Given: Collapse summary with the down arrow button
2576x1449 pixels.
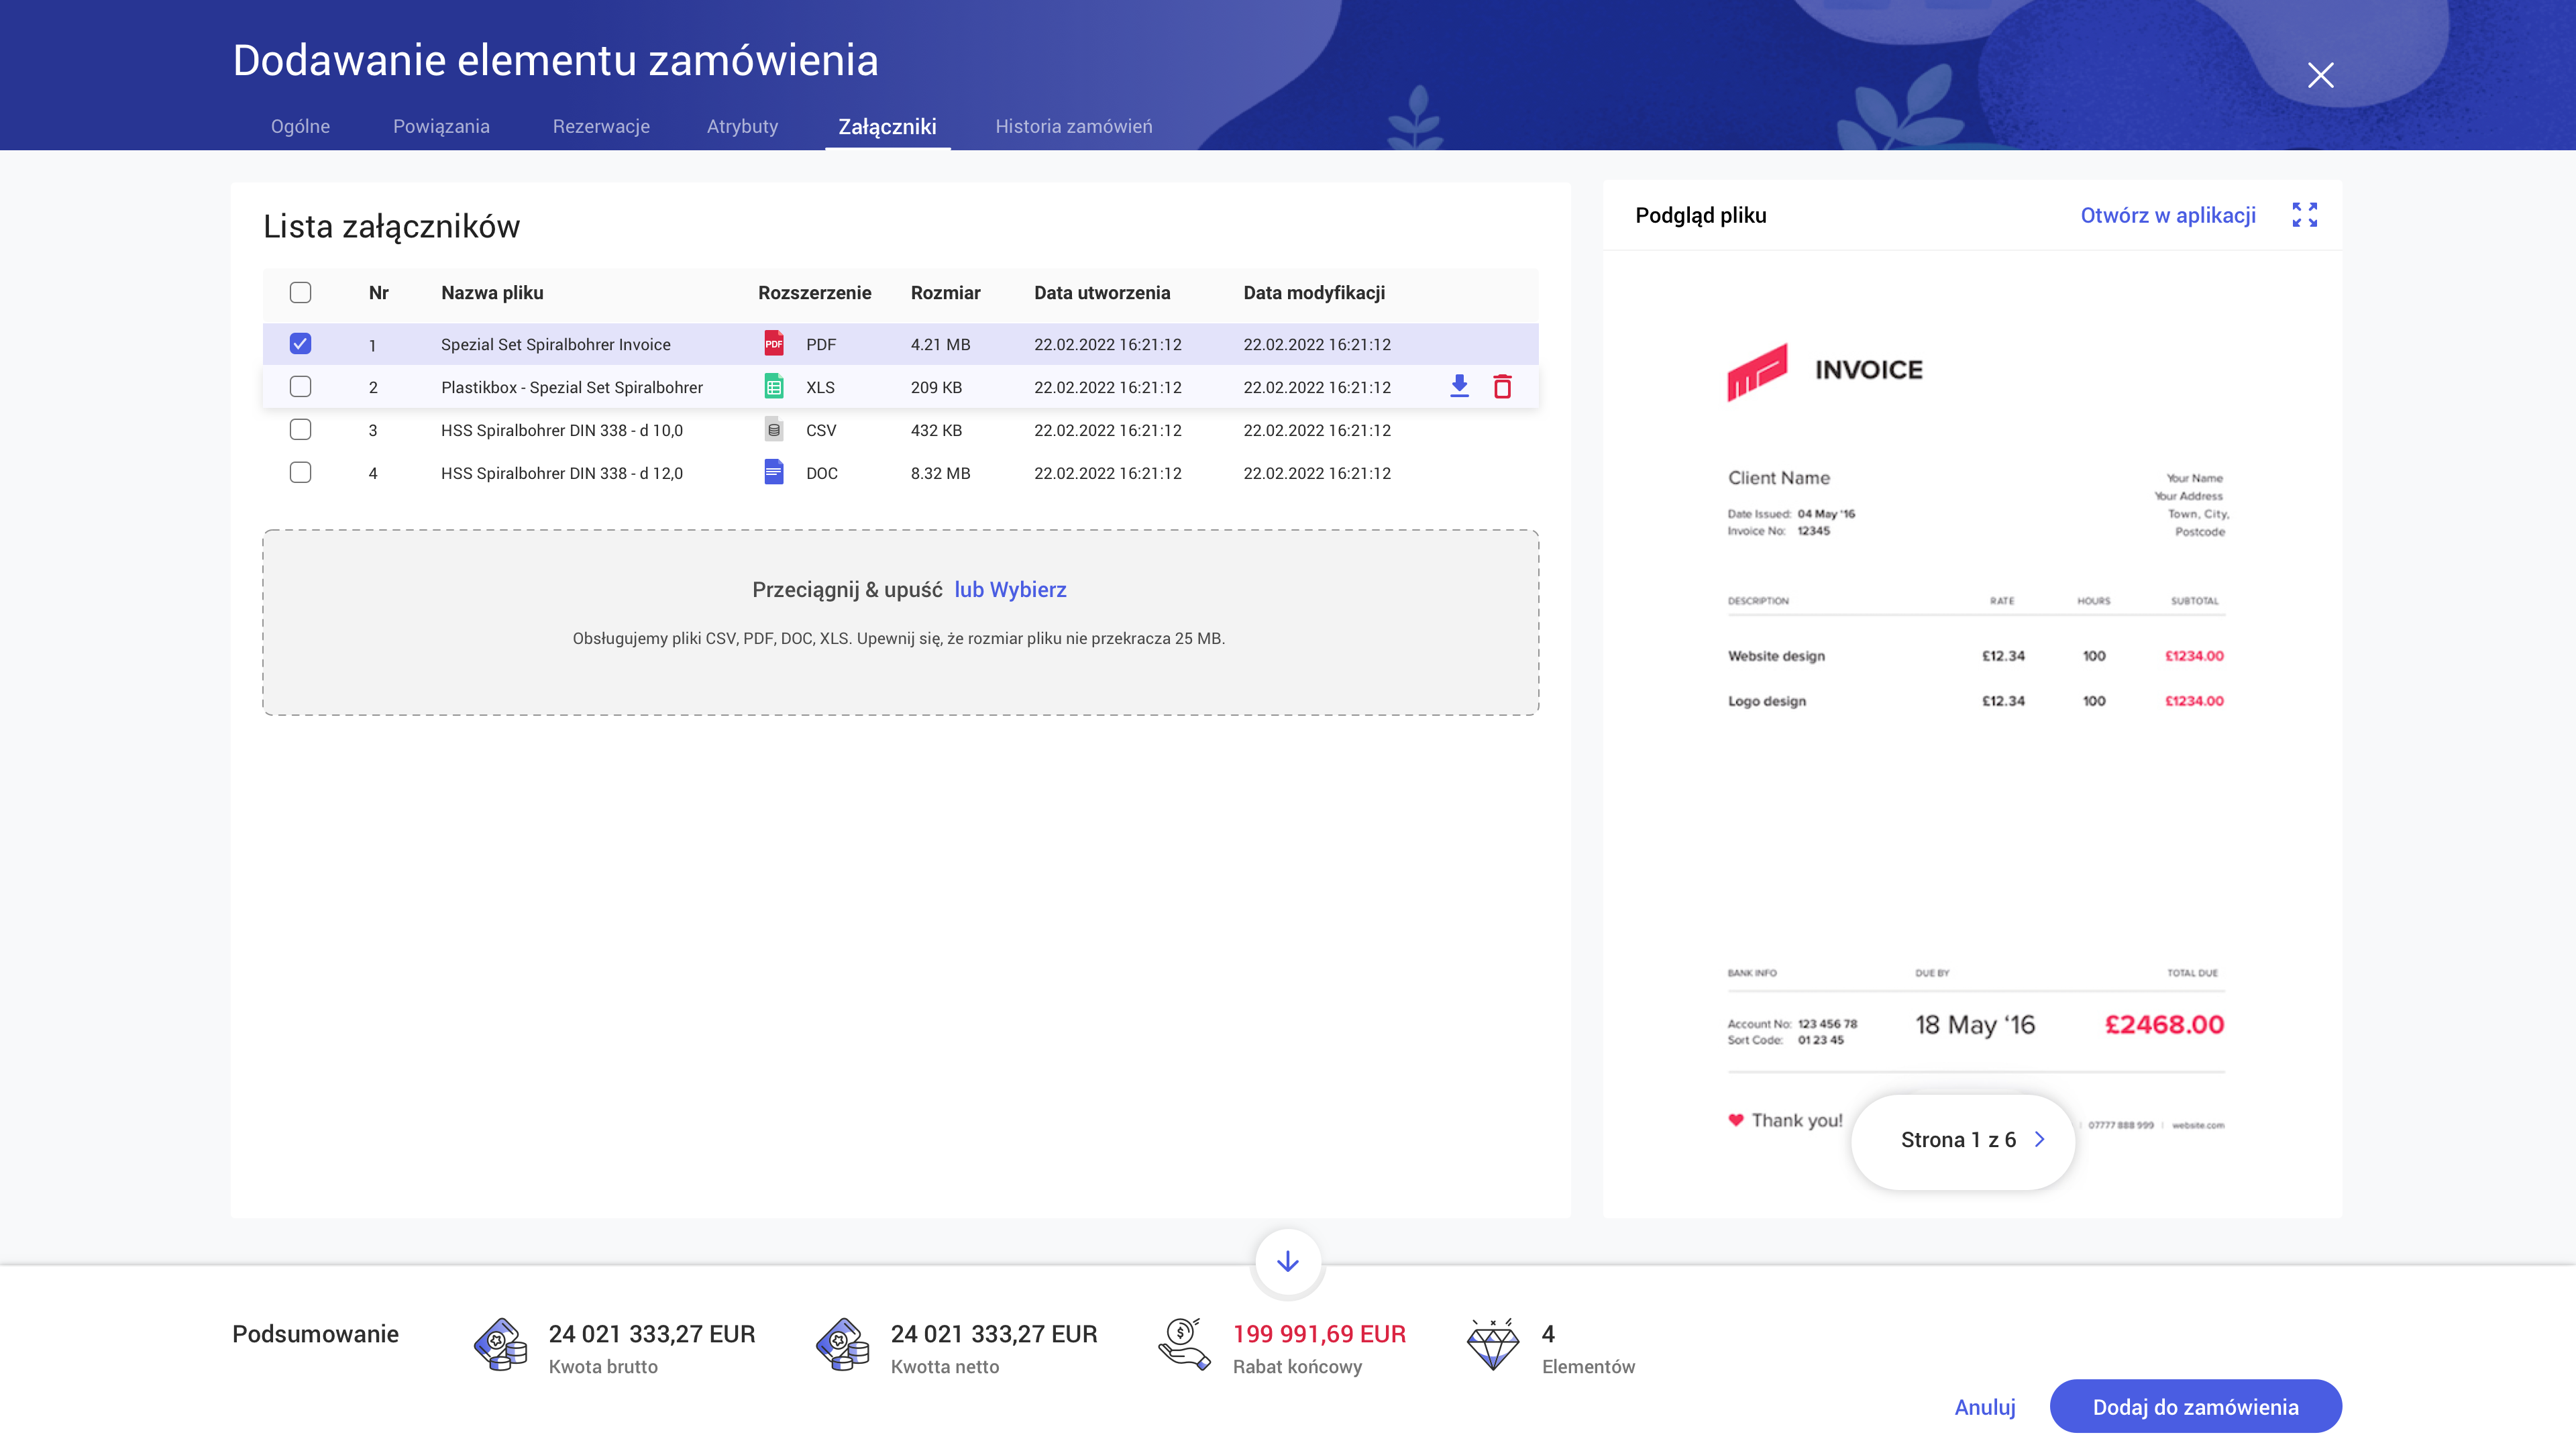Looking at the screenshot, I should [x=1288, y=1262].
